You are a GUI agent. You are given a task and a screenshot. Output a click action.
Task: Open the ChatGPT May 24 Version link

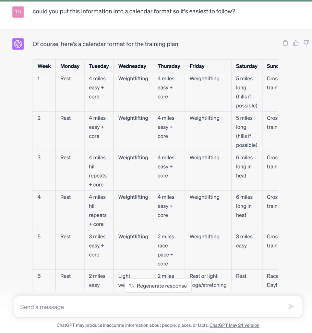tap(234, 325)
